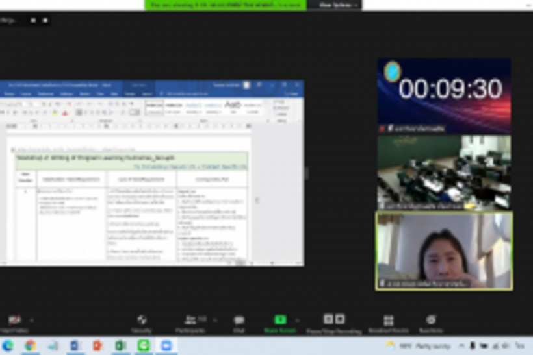Select the highlighted woman's webcam tile
The height and width of the screenshot is (355, 533).
pos(444,251)
